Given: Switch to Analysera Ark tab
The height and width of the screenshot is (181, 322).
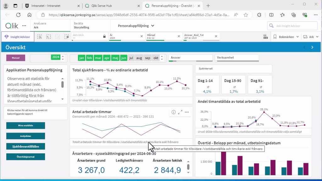Looking at the screenshot, I should point(50,25).
